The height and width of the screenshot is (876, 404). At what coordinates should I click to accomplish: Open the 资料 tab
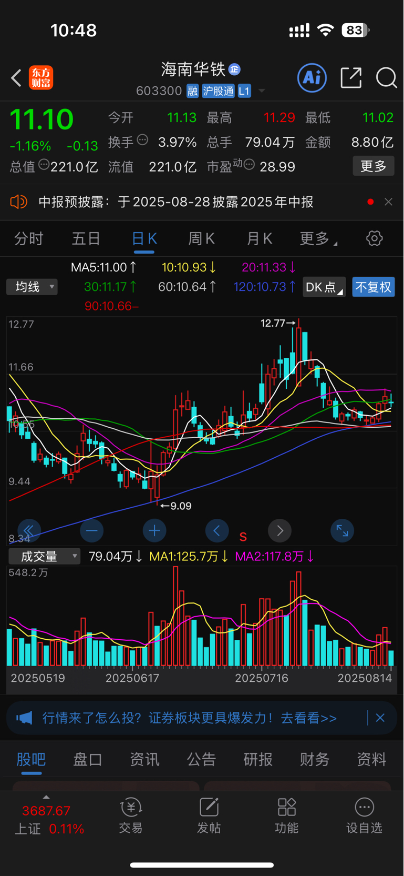click(371, 759)
